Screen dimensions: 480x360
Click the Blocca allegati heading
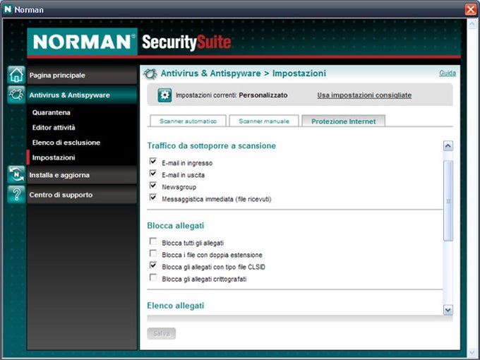point(175,226)
